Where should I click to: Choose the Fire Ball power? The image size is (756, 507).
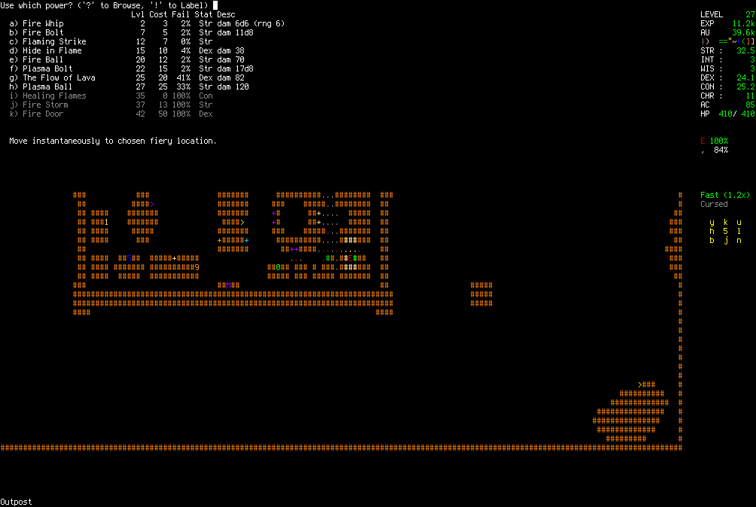tap(127, 59)
